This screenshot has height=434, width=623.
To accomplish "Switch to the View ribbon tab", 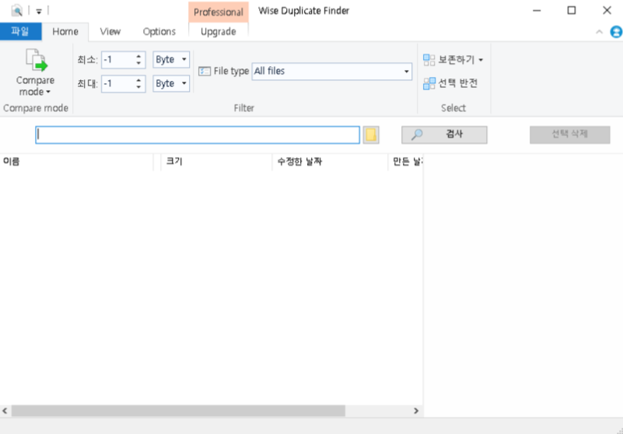I will [x=110, y=32].
